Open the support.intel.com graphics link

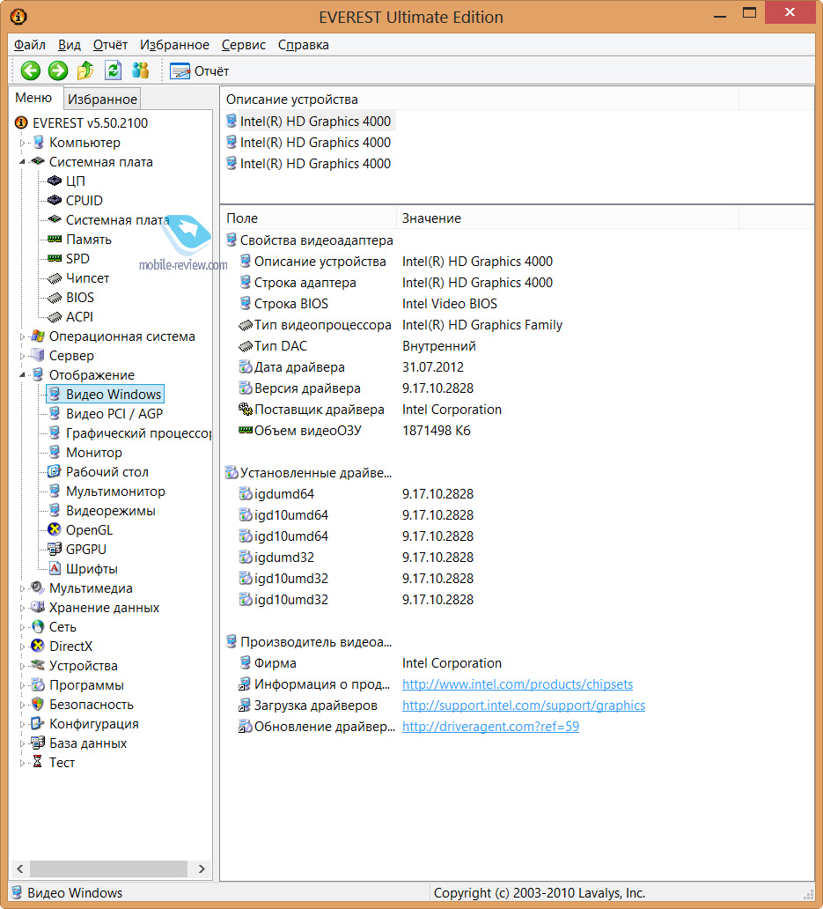click(x=524, y=706)
